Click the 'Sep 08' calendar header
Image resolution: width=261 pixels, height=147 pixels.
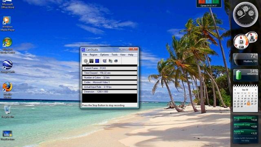pyautogui.click(x=245, y=90)
